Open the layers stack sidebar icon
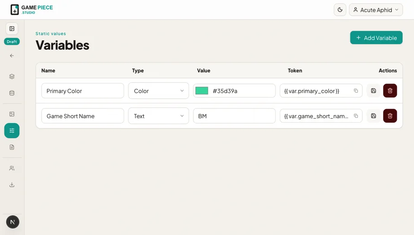The image size is (414, 235). coord(12,76)
